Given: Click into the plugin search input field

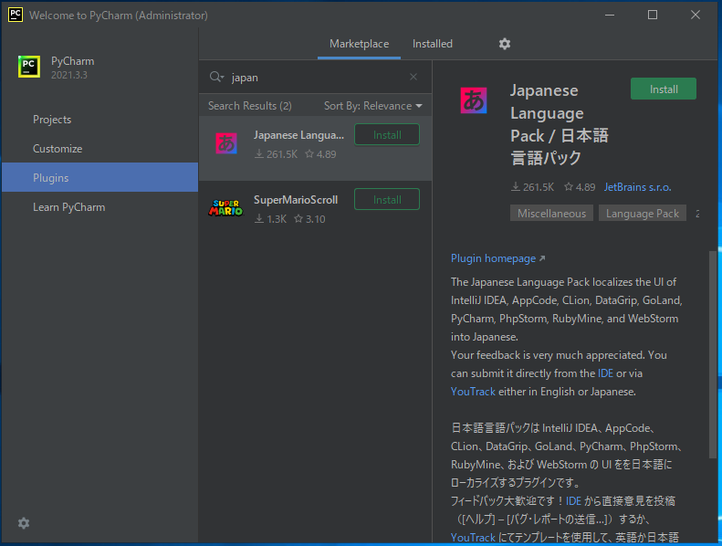Looking at the screenshot, I should [318, 77].
